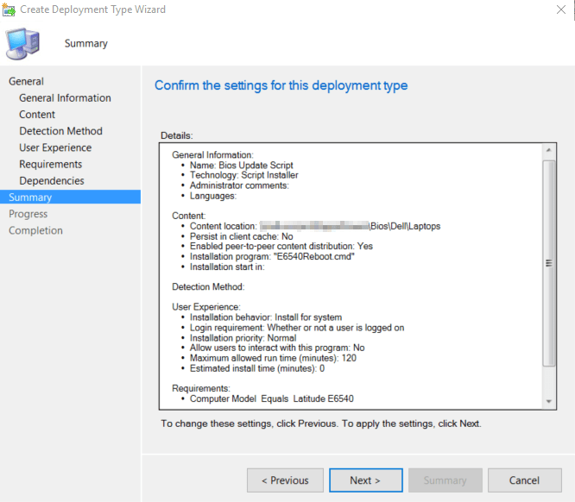Click 'Enabled peer-to-peer content distribution: Yes'
This screenshot has width=575, height=502.
coord(281,246)
